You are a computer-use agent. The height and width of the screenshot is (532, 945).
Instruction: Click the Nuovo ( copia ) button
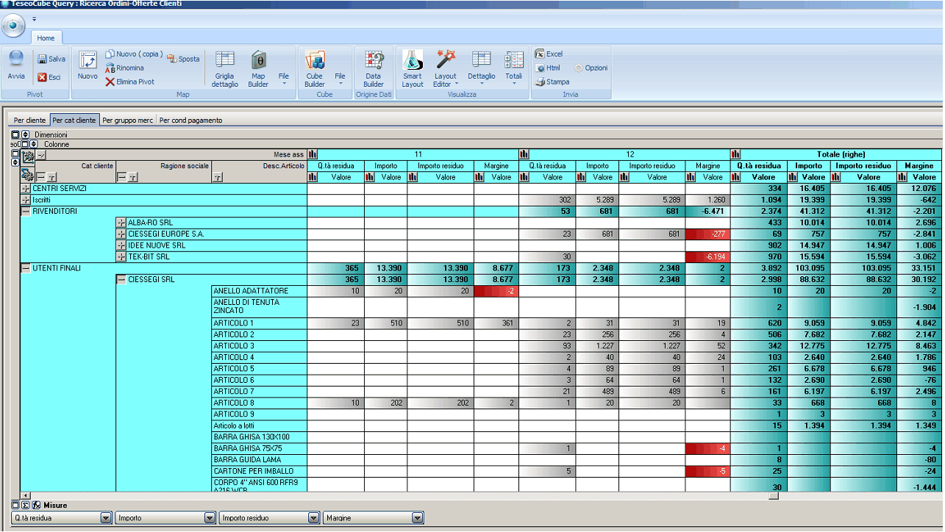[x=134, y=54]
